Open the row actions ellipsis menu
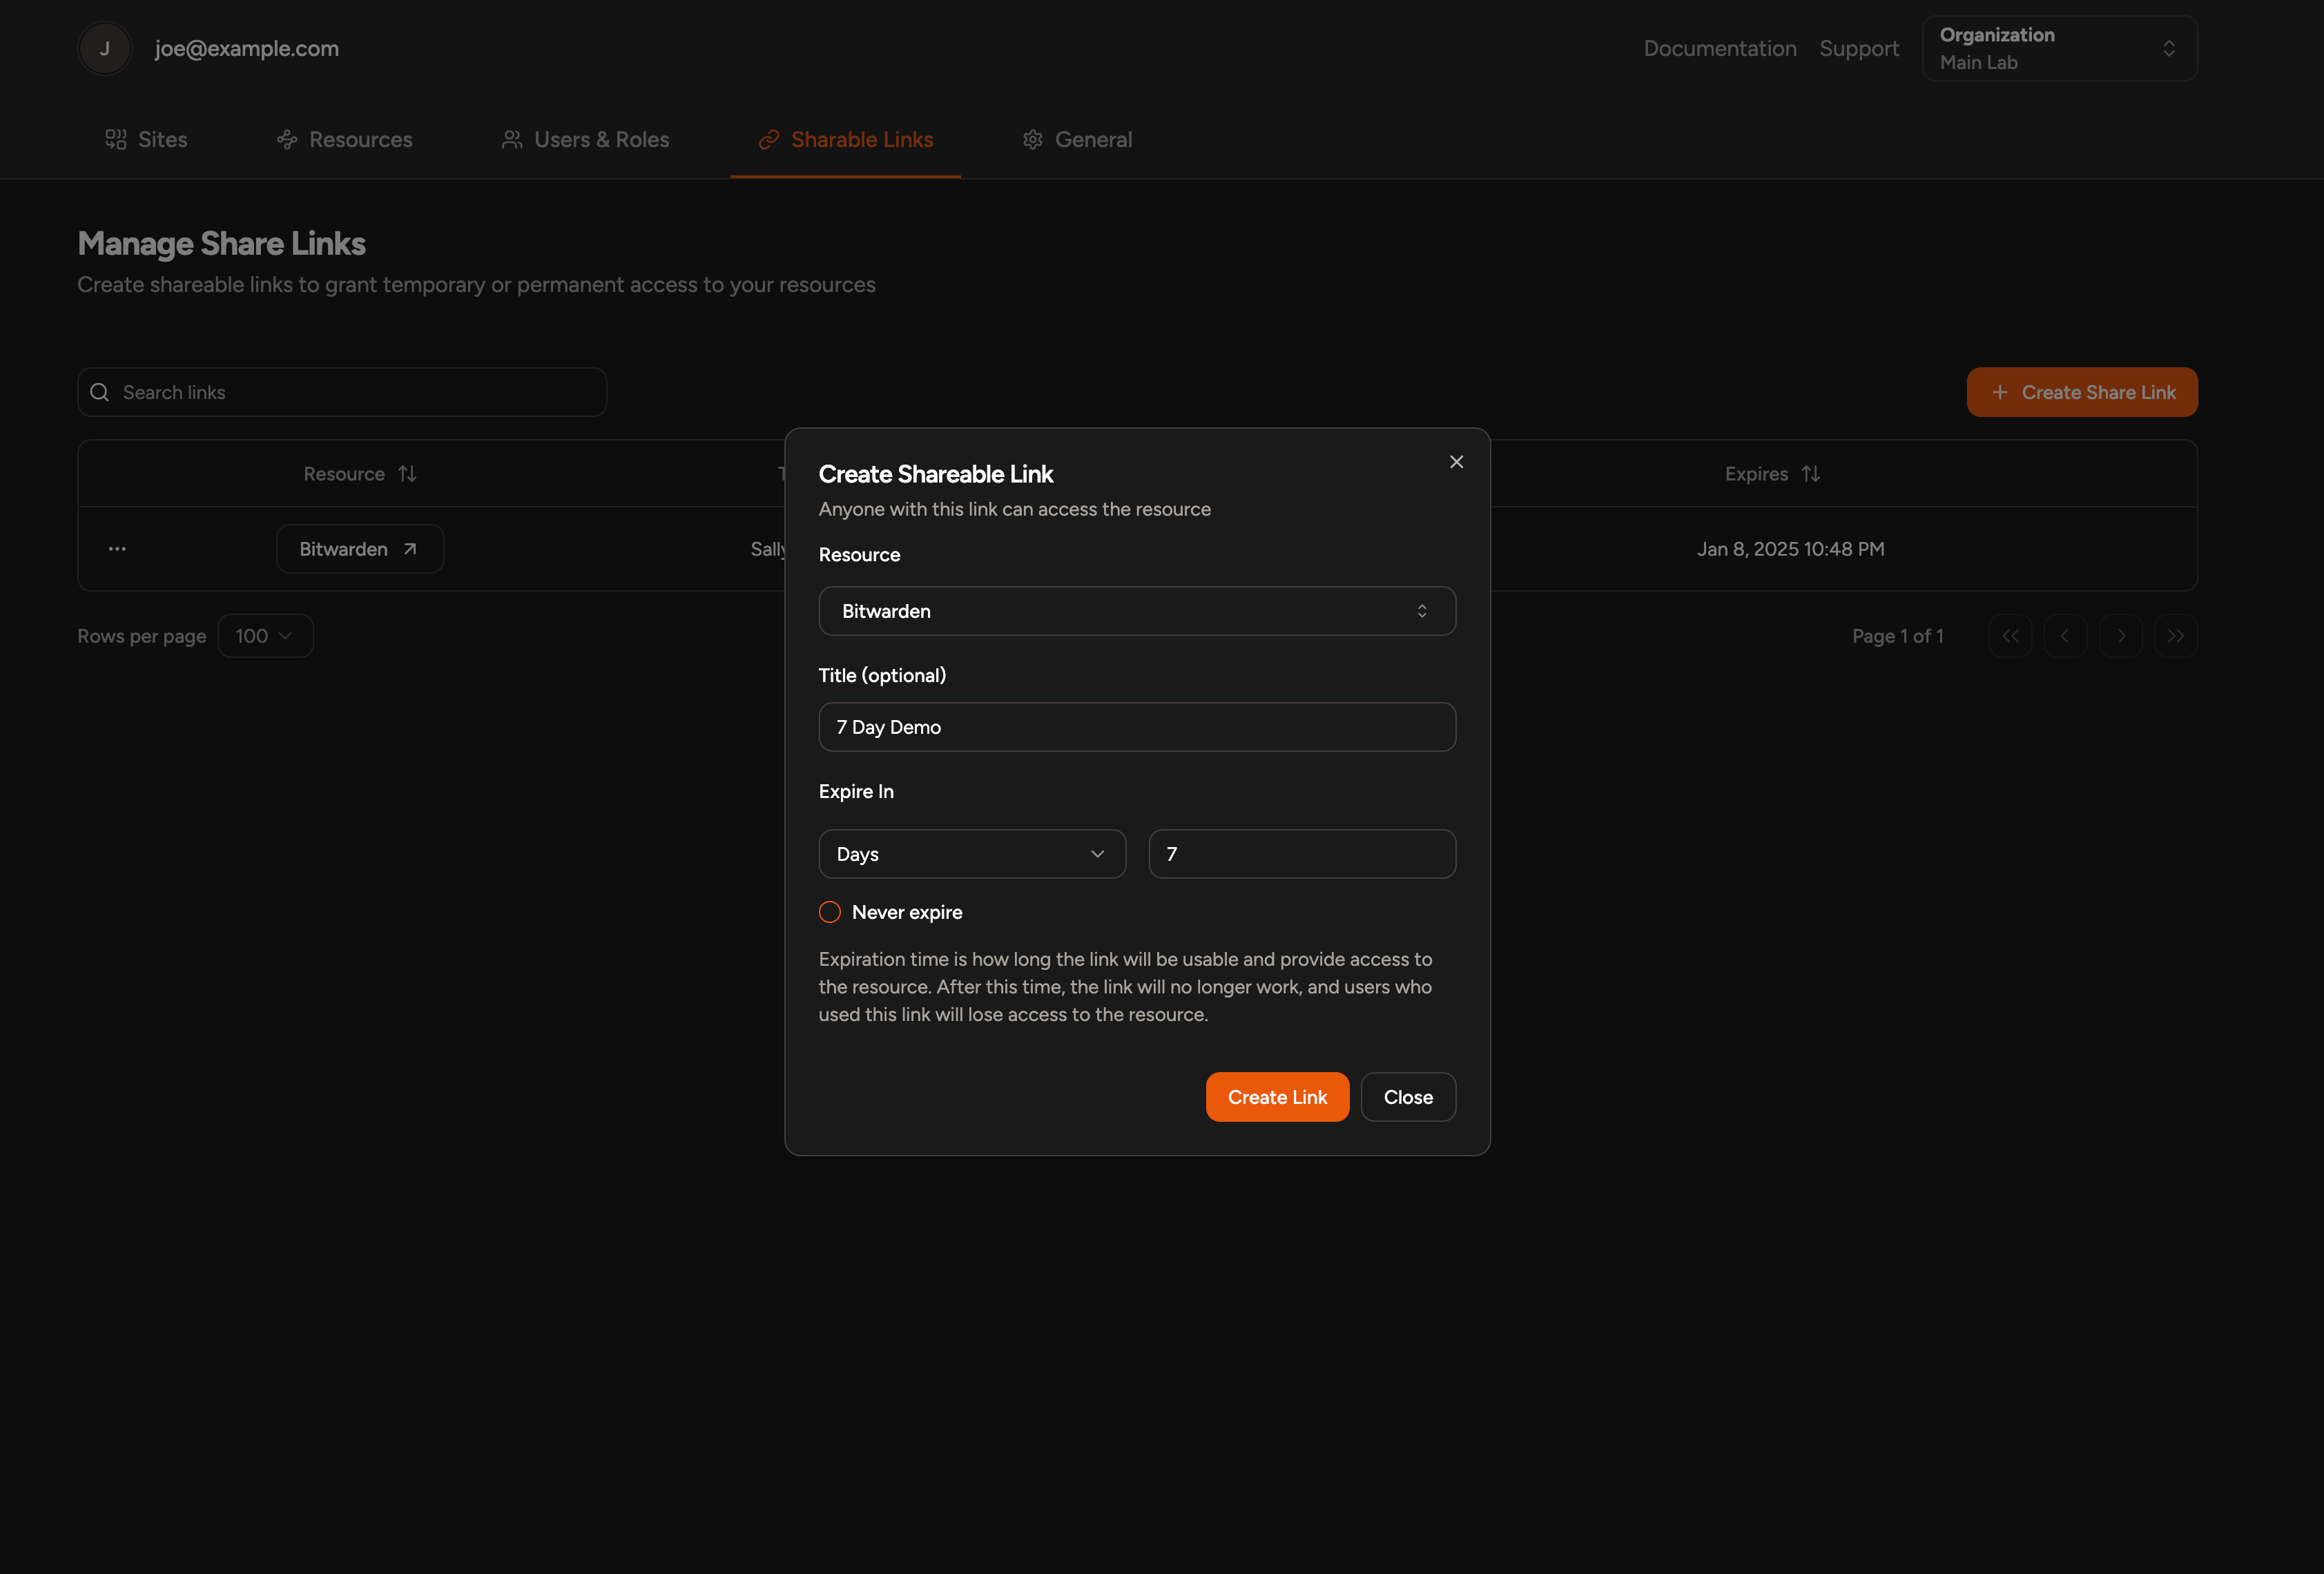Screen dimensions: 2324x1574 [117, 548]
